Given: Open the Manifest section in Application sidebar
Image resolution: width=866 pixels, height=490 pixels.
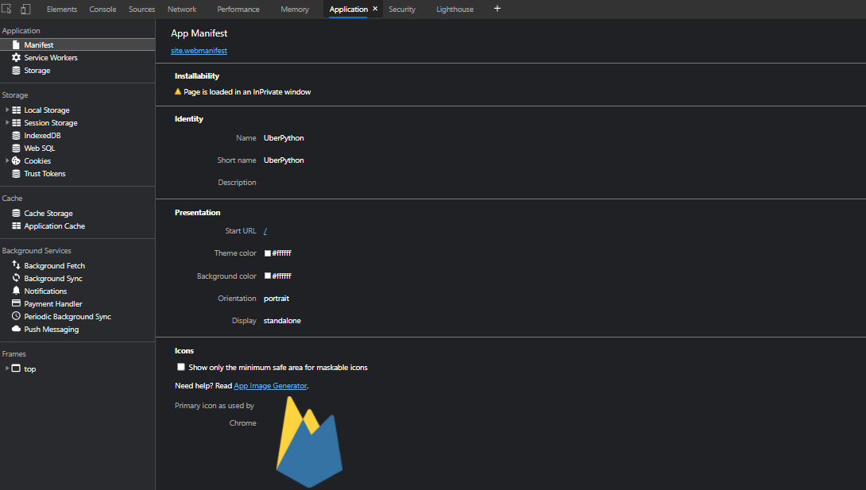Looking at the screenshot, I should (37, 44).
